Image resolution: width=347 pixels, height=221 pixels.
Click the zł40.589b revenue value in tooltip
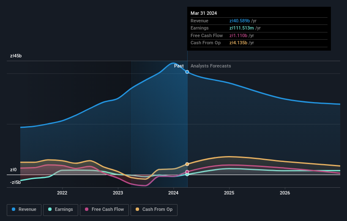point(240,21)
